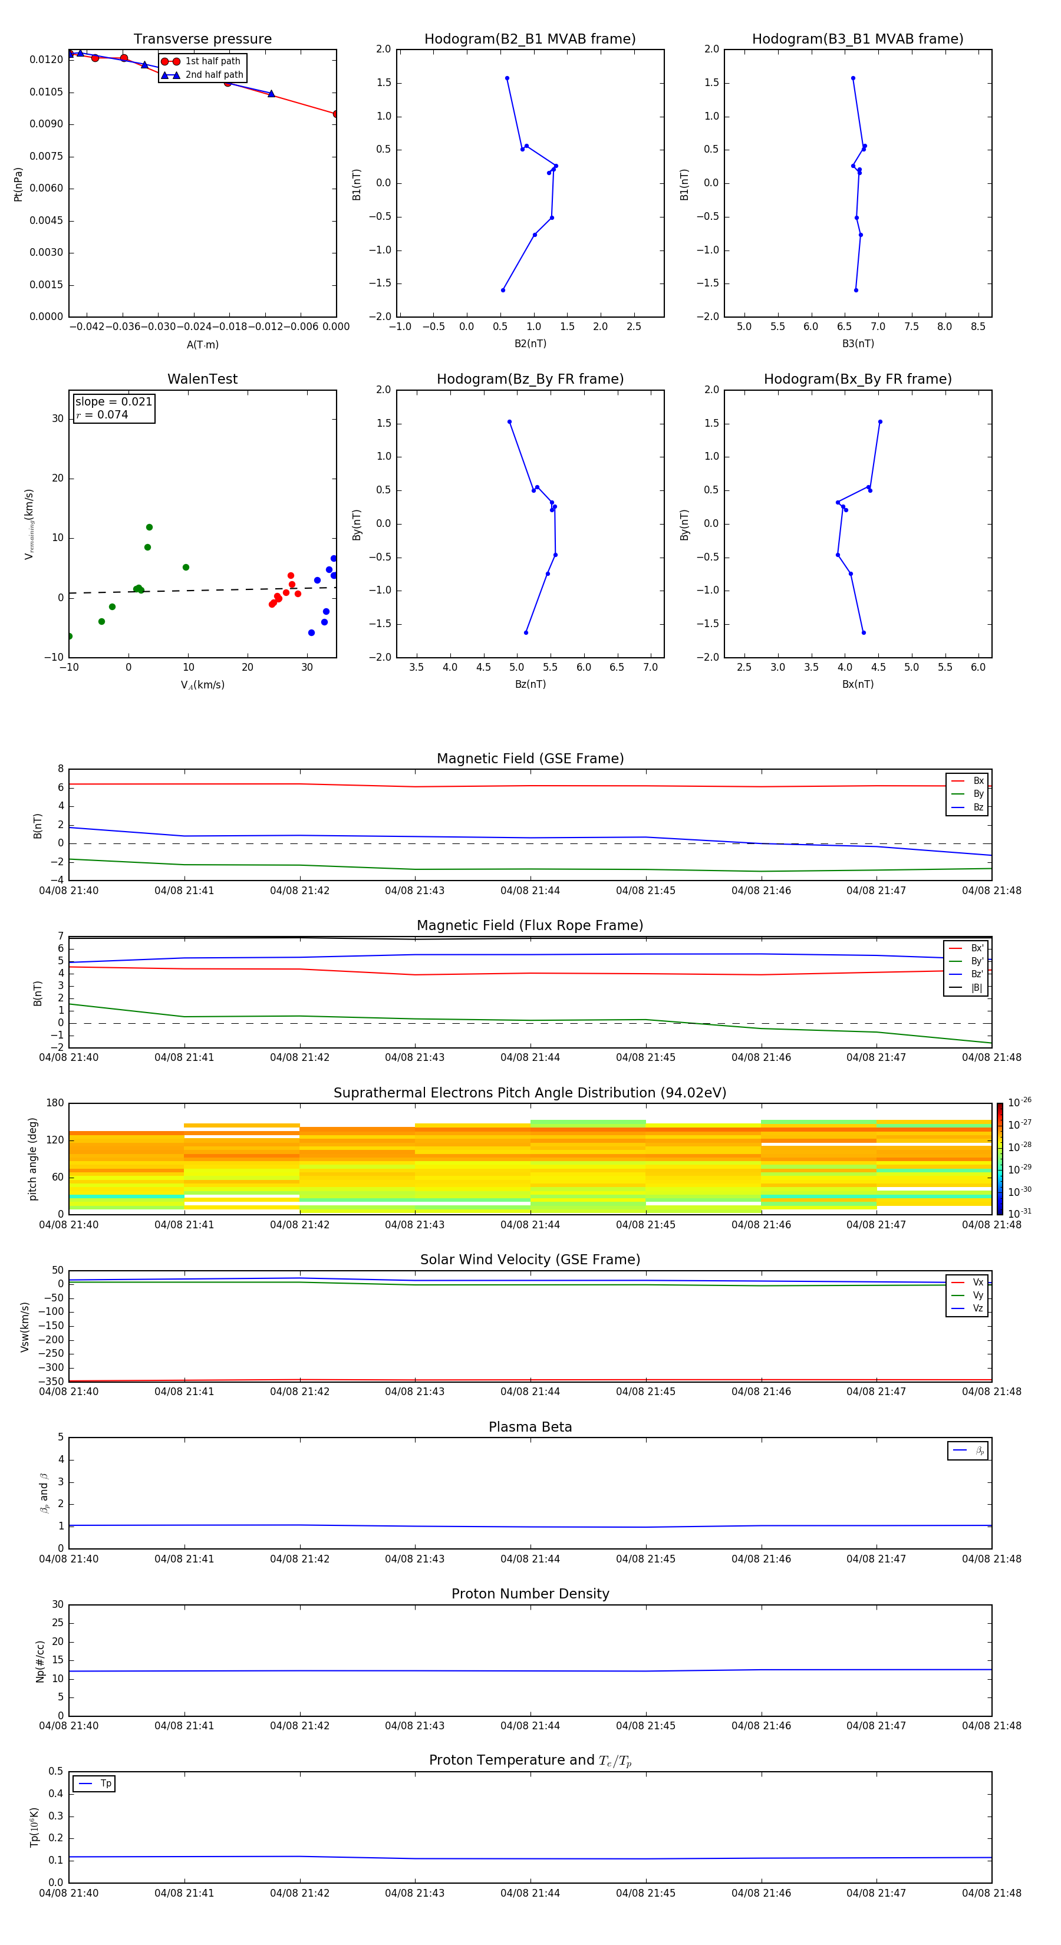Click the Suprathermal Electrons Pitch Angle Distribution title
The image size is (1061, 1945).
click(x=530, y=1093)
